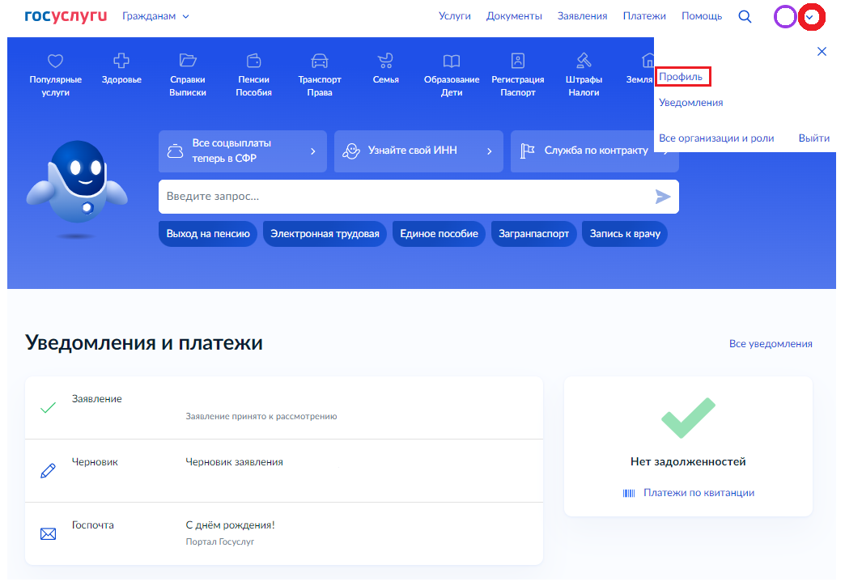Click the Уведомления и платежи heading
Image resolution: width=845 pixels, height=586 pixels.
(144, 343)
